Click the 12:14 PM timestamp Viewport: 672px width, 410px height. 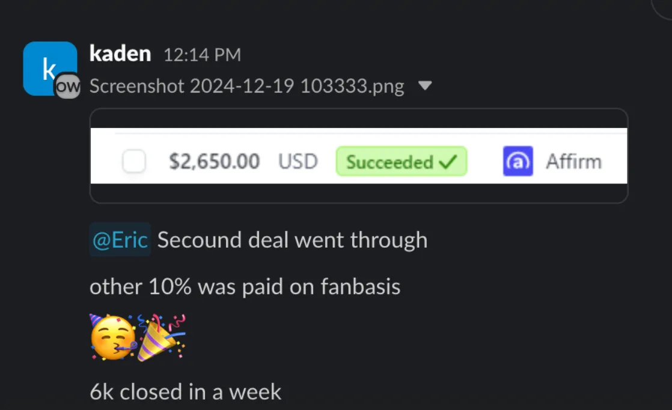(x=203, y=55)
